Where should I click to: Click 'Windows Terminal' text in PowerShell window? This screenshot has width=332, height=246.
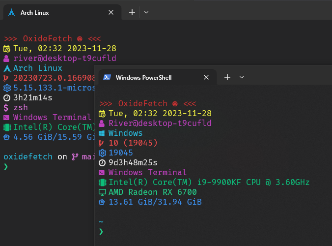click(147, 172)
